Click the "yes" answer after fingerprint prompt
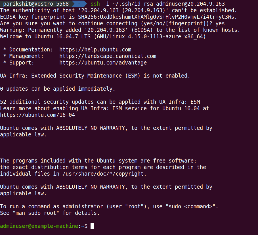 [220, 24]
